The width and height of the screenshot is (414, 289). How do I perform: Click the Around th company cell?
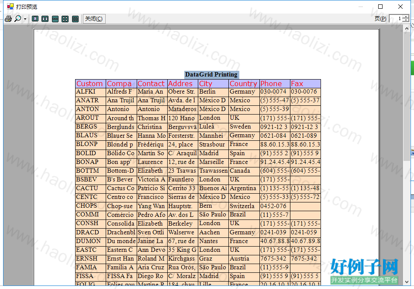coord(121,118)
